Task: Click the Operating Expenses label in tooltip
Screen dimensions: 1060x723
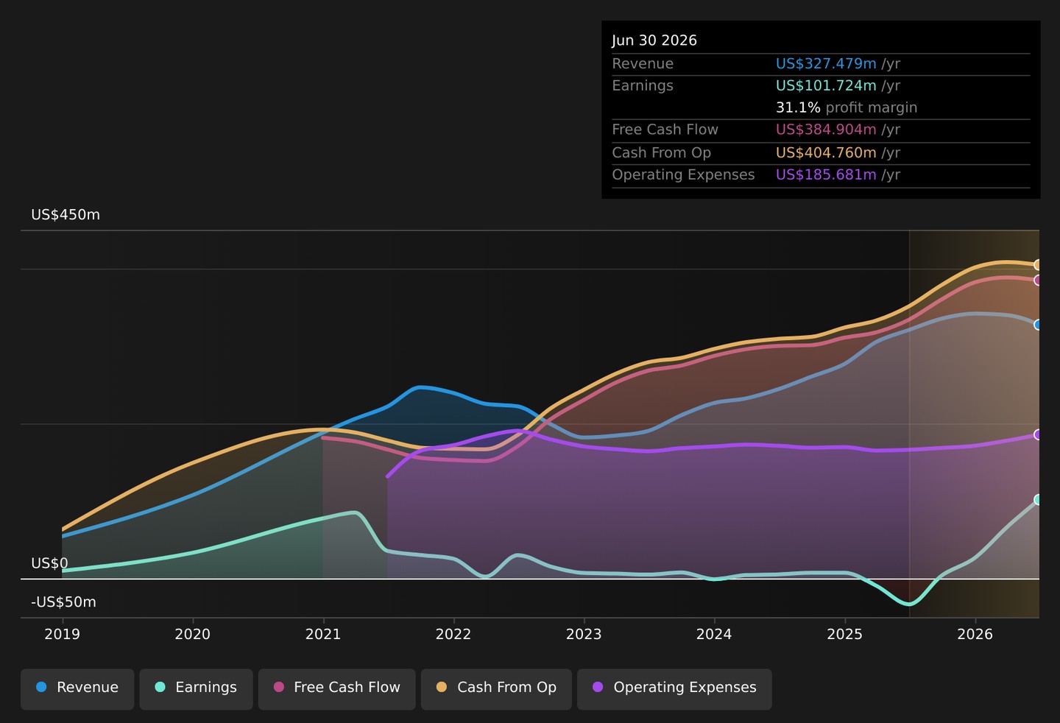Action: [x=683, y=174]
